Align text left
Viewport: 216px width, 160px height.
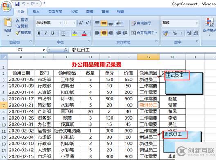(x=97, y=33)
